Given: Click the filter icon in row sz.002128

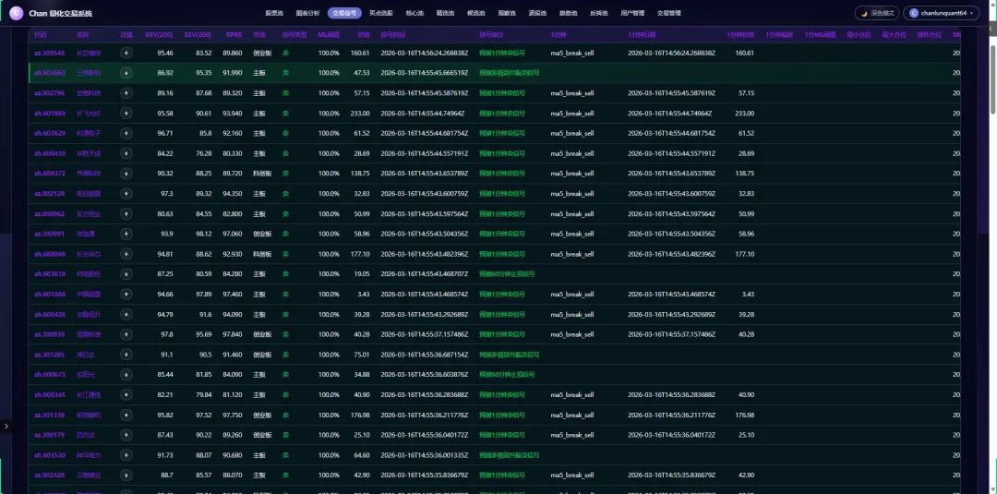Looking at the screenshot, I should point(126,193).
